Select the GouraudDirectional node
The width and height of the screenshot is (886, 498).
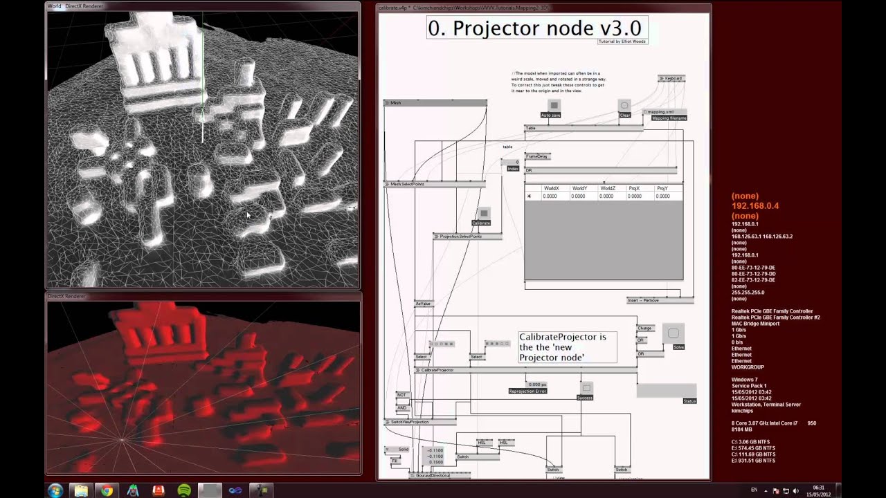click(440, 475)
